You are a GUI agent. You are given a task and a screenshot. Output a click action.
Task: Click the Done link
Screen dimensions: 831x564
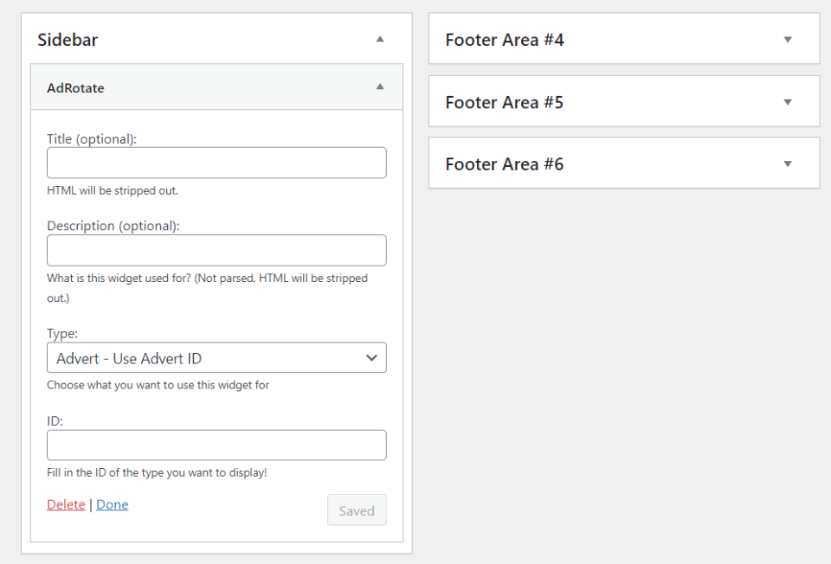[113, 504]
